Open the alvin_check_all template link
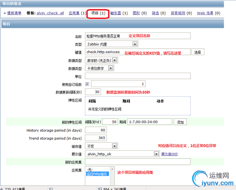Image resolution: width=236 pixels, height=190 pixels. click(x=50, y=13)
